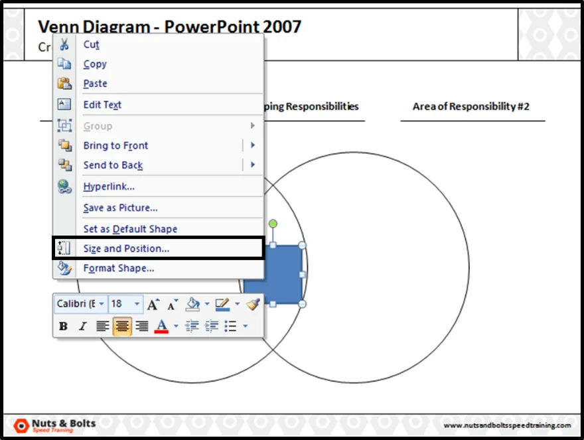Click the Paste clipboard icon

click(x=64, y=84)
